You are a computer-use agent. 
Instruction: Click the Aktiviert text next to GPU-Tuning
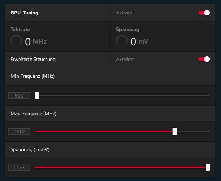point(125,13)
